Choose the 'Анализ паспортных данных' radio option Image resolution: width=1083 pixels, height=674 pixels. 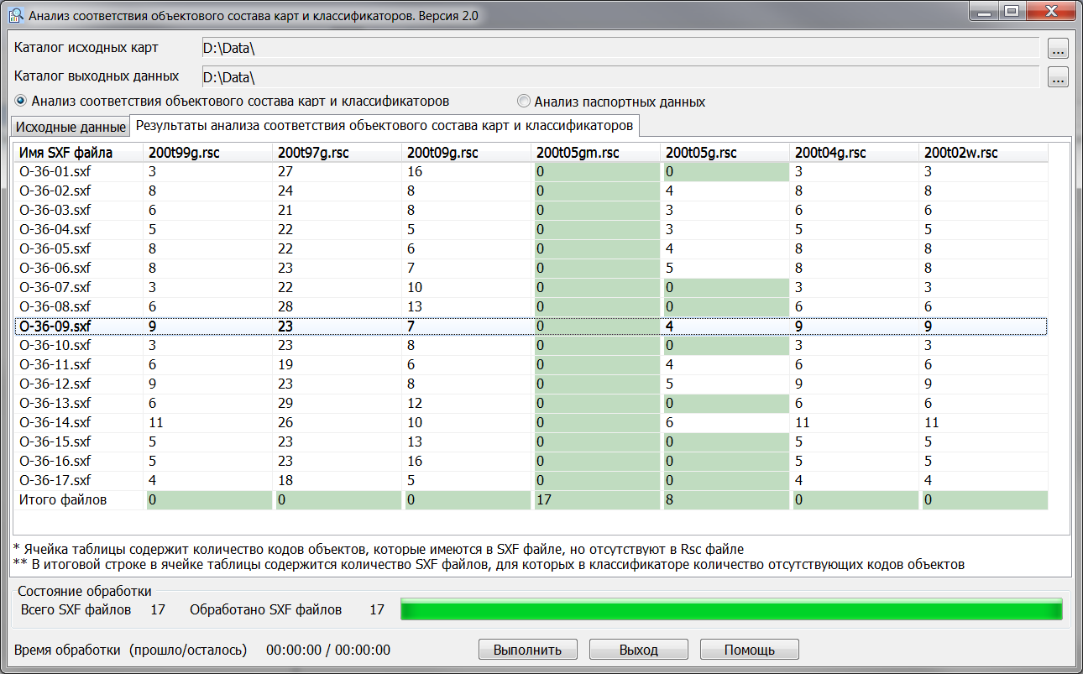[611, 102]
